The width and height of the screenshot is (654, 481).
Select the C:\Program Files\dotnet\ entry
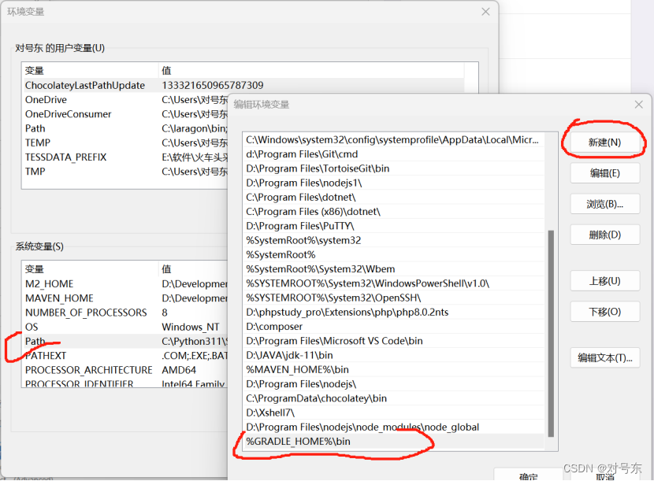click(393, 197)
